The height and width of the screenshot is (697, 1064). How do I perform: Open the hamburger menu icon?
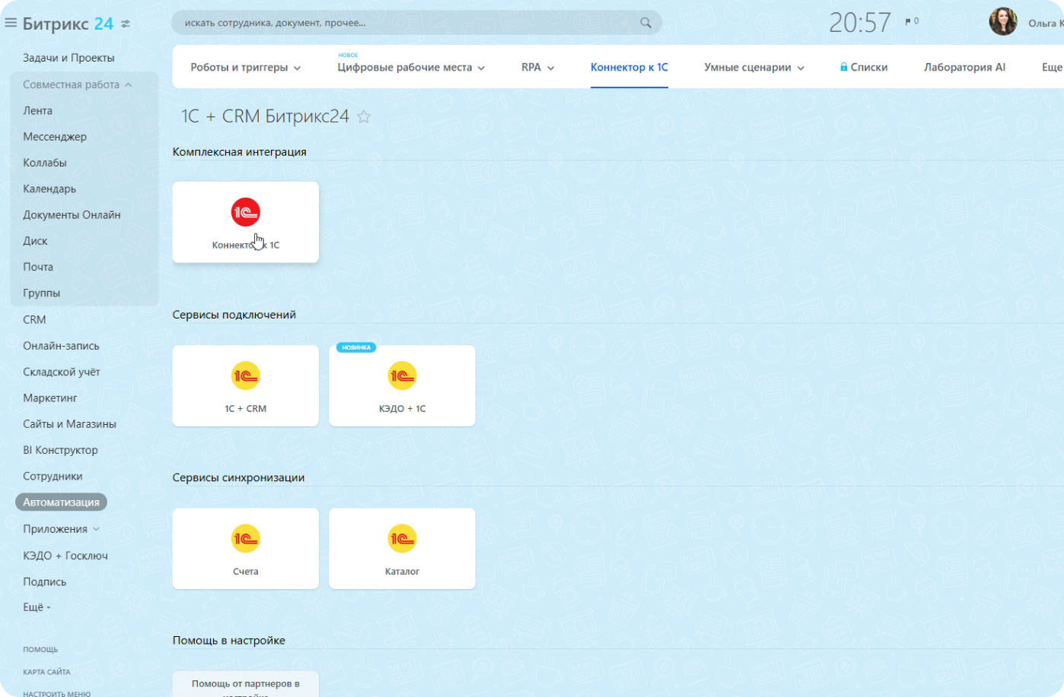[x=11, y=23]
